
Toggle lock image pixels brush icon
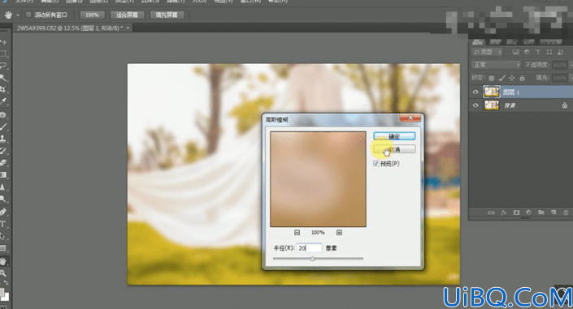point(502,78)
